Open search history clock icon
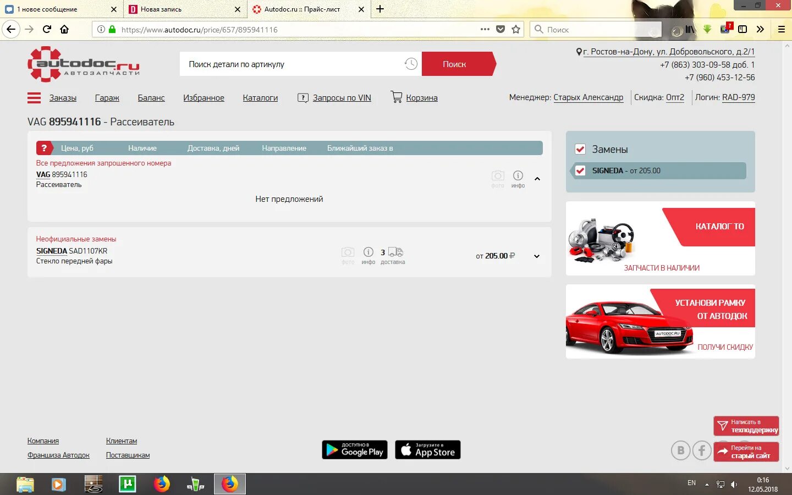The height and width of the screenshot is (495, 792). 411,64
